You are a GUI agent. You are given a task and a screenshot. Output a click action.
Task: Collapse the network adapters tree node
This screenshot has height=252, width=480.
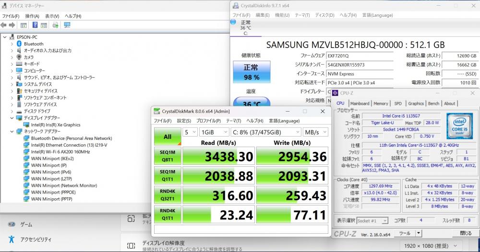click(x=12, y=131)
